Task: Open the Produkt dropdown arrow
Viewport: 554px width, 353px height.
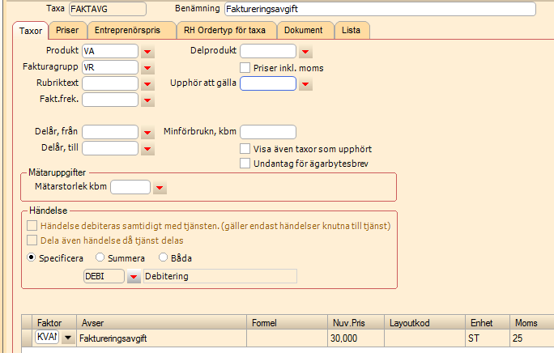Action: point(147,52)
